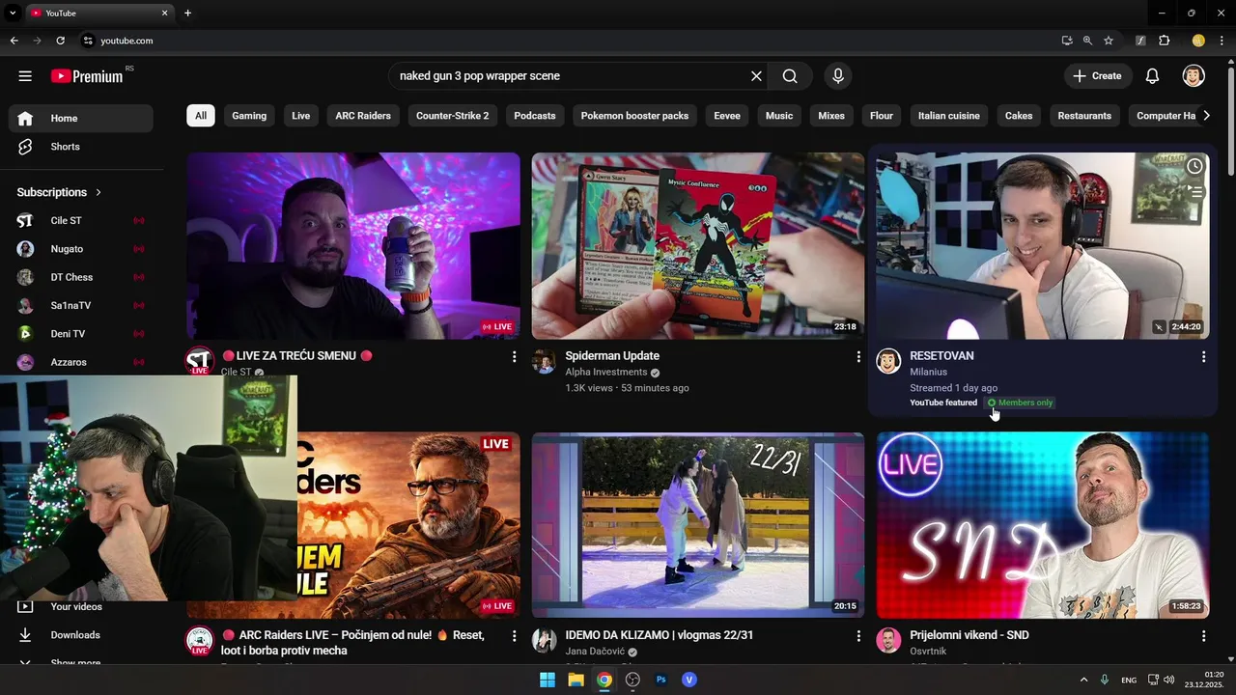Show hidden system tray icons chevron

click(1083, 680)
